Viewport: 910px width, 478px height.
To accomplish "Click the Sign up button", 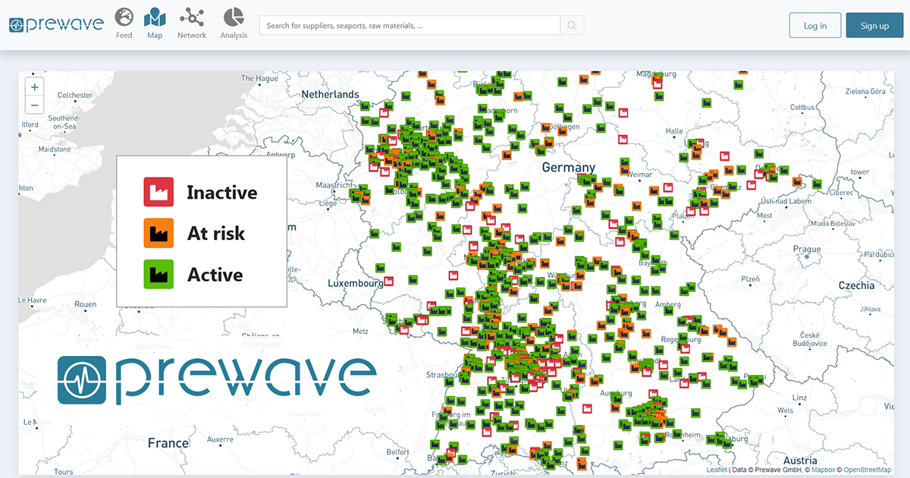I will 874,25.
